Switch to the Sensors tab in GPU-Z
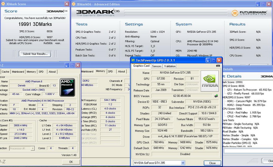273x167 pixels. coord(157,66)
